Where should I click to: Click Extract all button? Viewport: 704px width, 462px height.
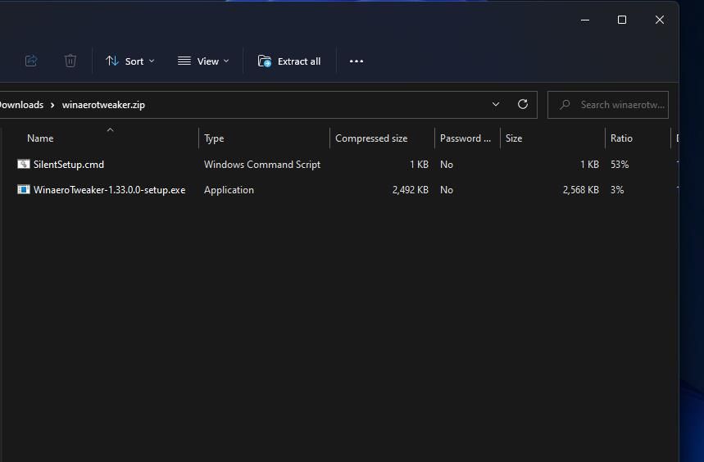[289, 61]
